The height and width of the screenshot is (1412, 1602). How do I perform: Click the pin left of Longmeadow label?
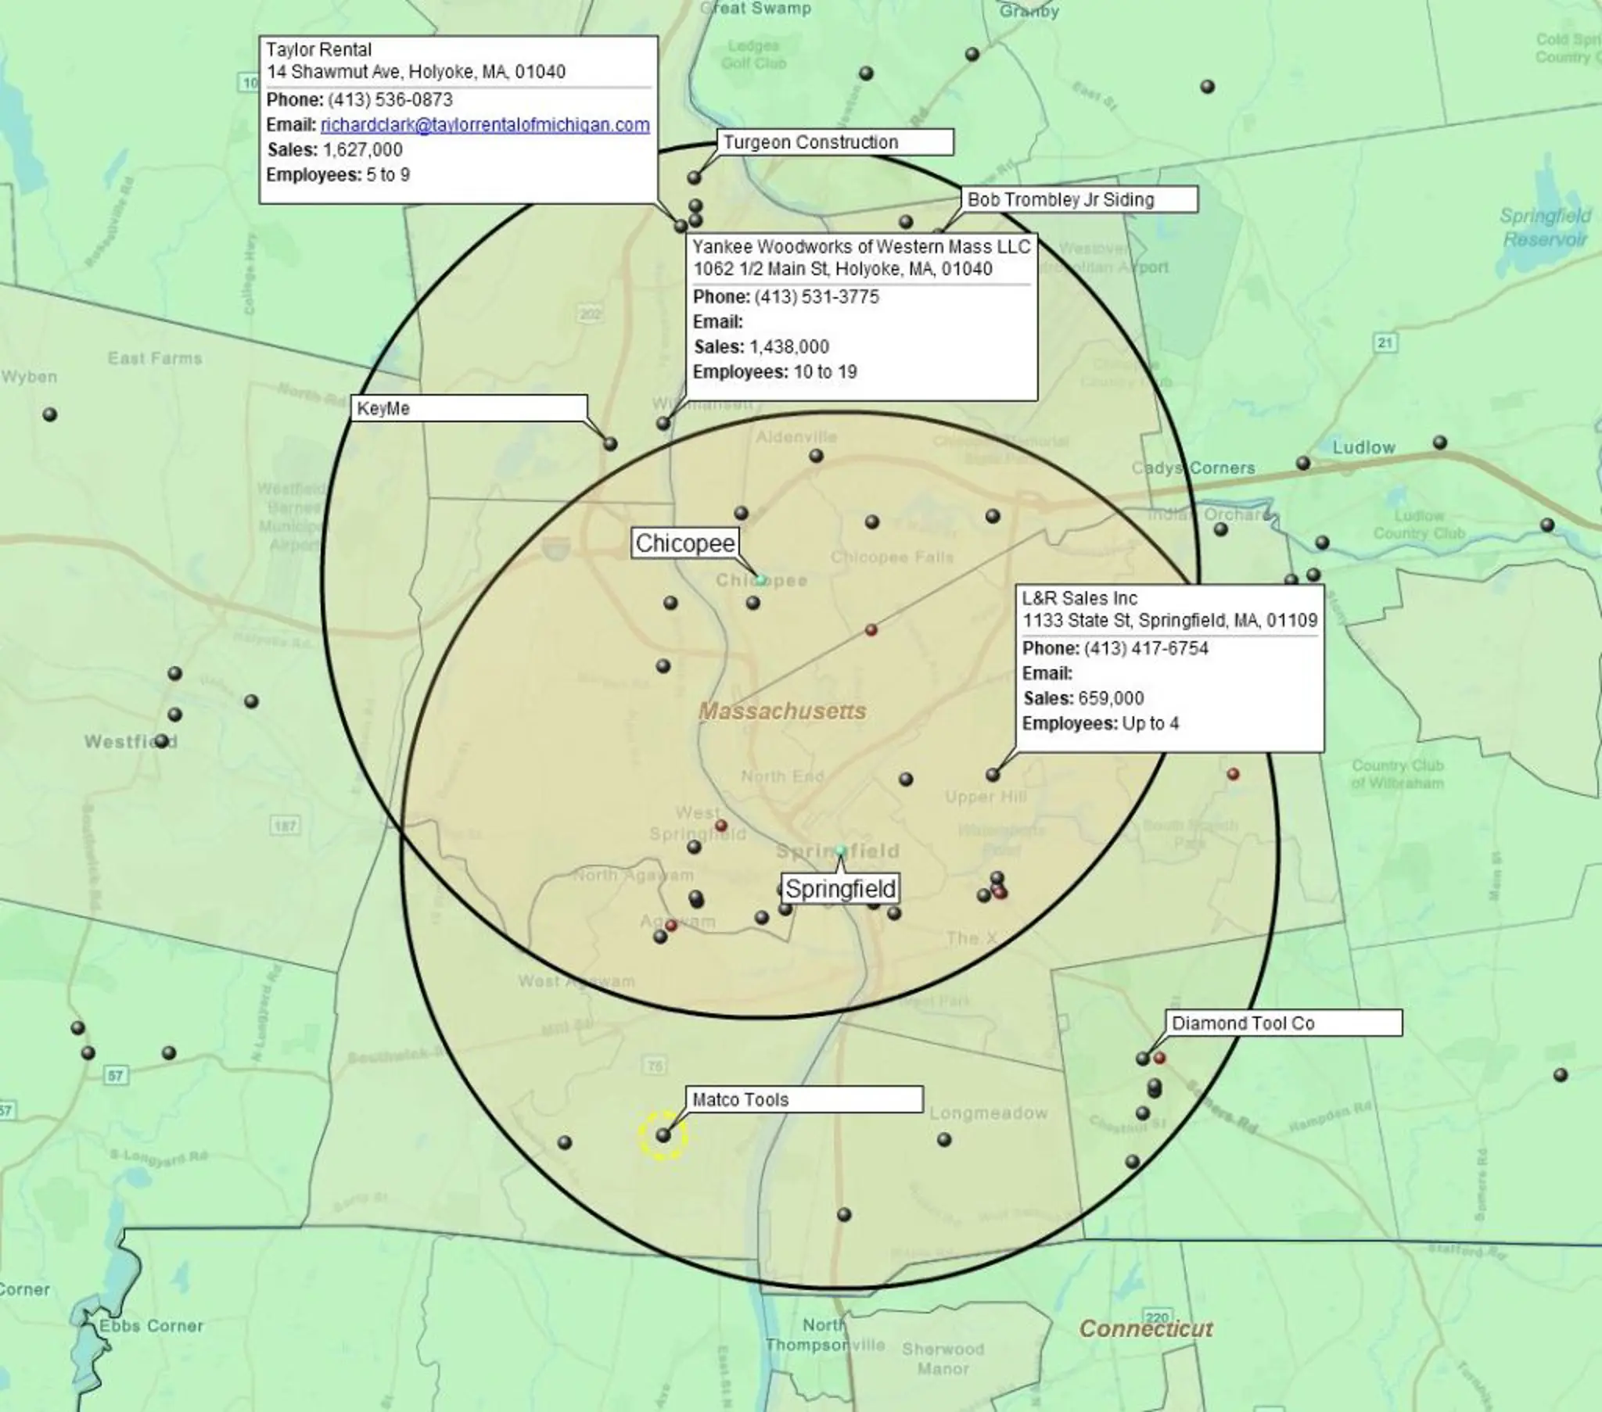pos(944,1139)
